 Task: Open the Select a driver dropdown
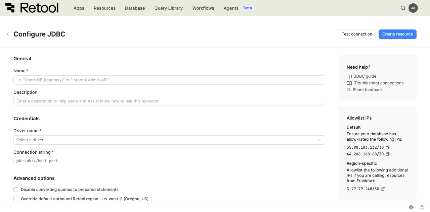point(169,140)
